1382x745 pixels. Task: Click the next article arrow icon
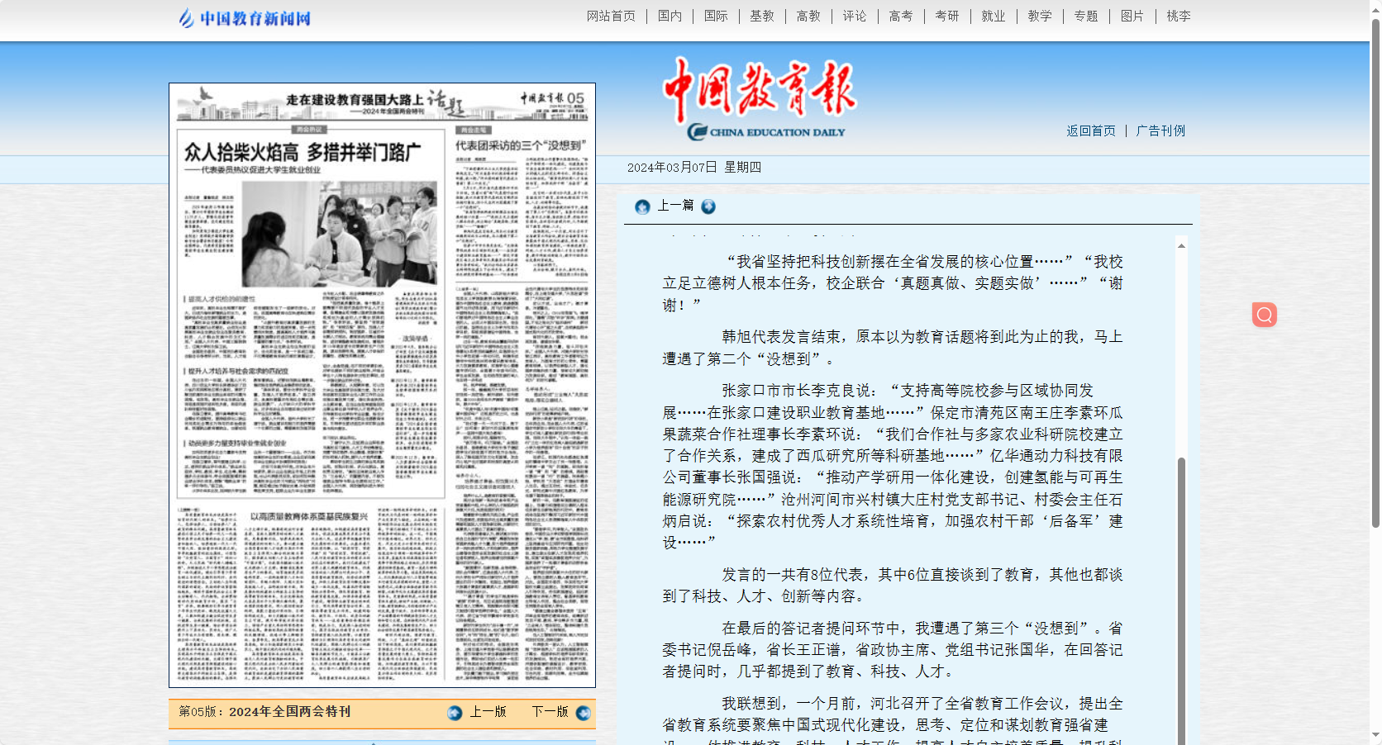(x=708, y=206)
